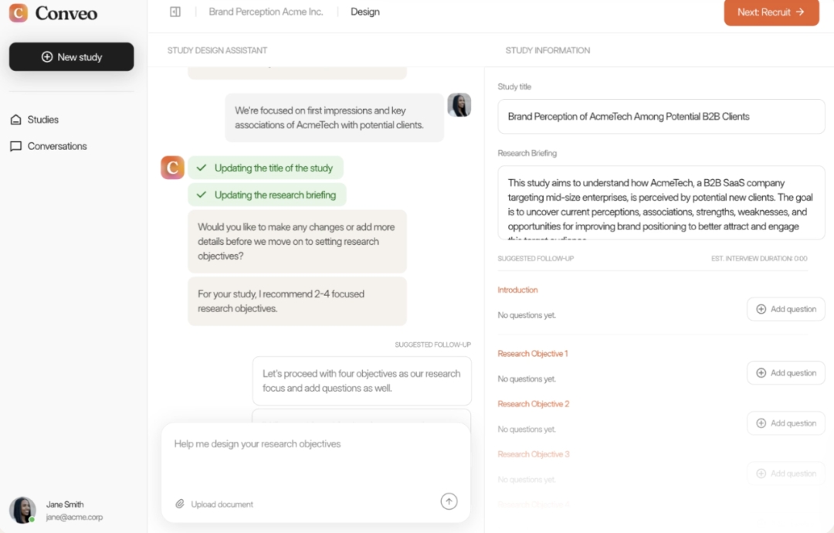
Task: Edit the Study title field
Action: [x=661, y=117]
